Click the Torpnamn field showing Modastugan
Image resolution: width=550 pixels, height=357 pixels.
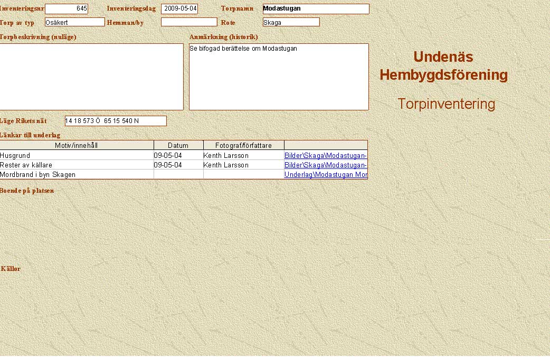point(316,9)
